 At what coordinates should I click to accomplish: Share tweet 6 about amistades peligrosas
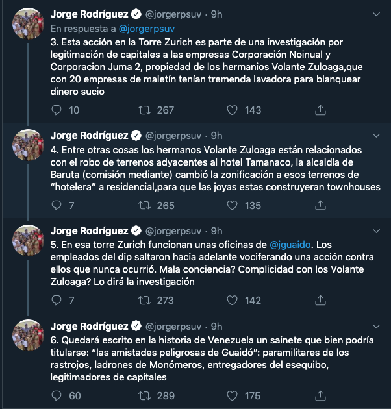pos(320,395)
